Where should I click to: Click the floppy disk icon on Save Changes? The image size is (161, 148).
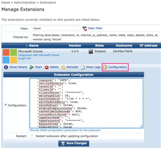coord(63,143)
